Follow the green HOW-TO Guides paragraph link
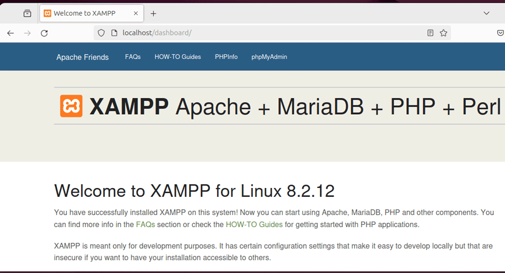The height and width of the screenshot is (273, 505). pos(254,224)
